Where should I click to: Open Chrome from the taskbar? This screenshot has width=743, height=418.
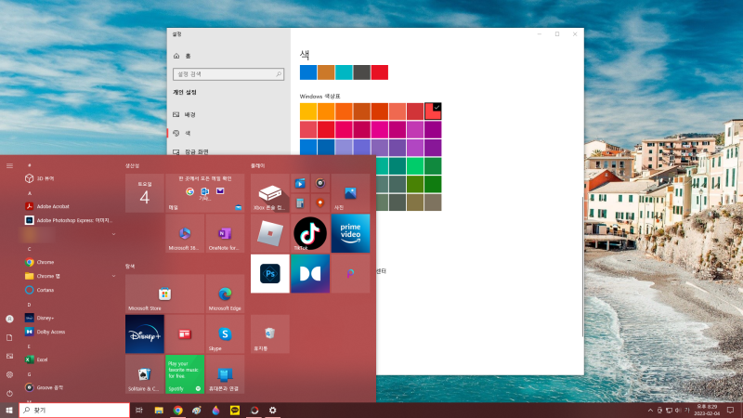pos(177,410)
